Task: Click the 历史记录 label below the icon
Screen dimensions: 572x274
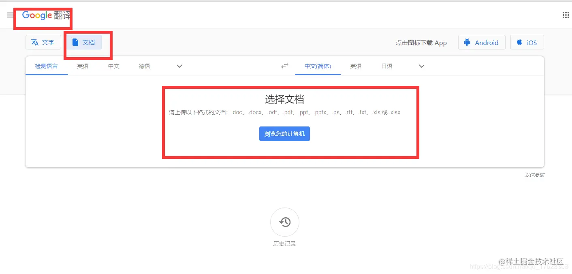Action: [x=285, y=244]
